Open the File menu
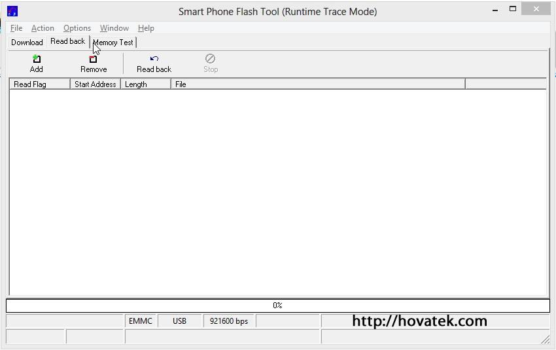 click(16, 28)
